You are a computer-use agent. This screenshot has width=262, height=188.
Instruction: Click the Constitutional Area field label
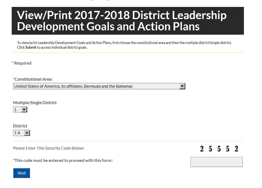tap(33, 79)
